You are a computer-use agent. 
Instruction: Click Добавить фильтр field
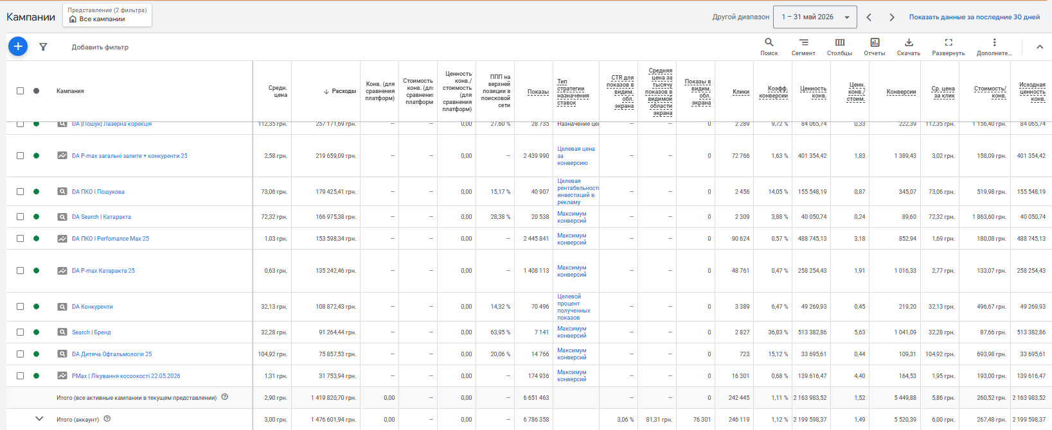pyautogui.click(x=100, y=47)
